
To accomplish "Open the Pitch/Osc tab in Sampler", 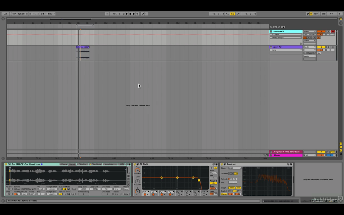I will point(83,164).
